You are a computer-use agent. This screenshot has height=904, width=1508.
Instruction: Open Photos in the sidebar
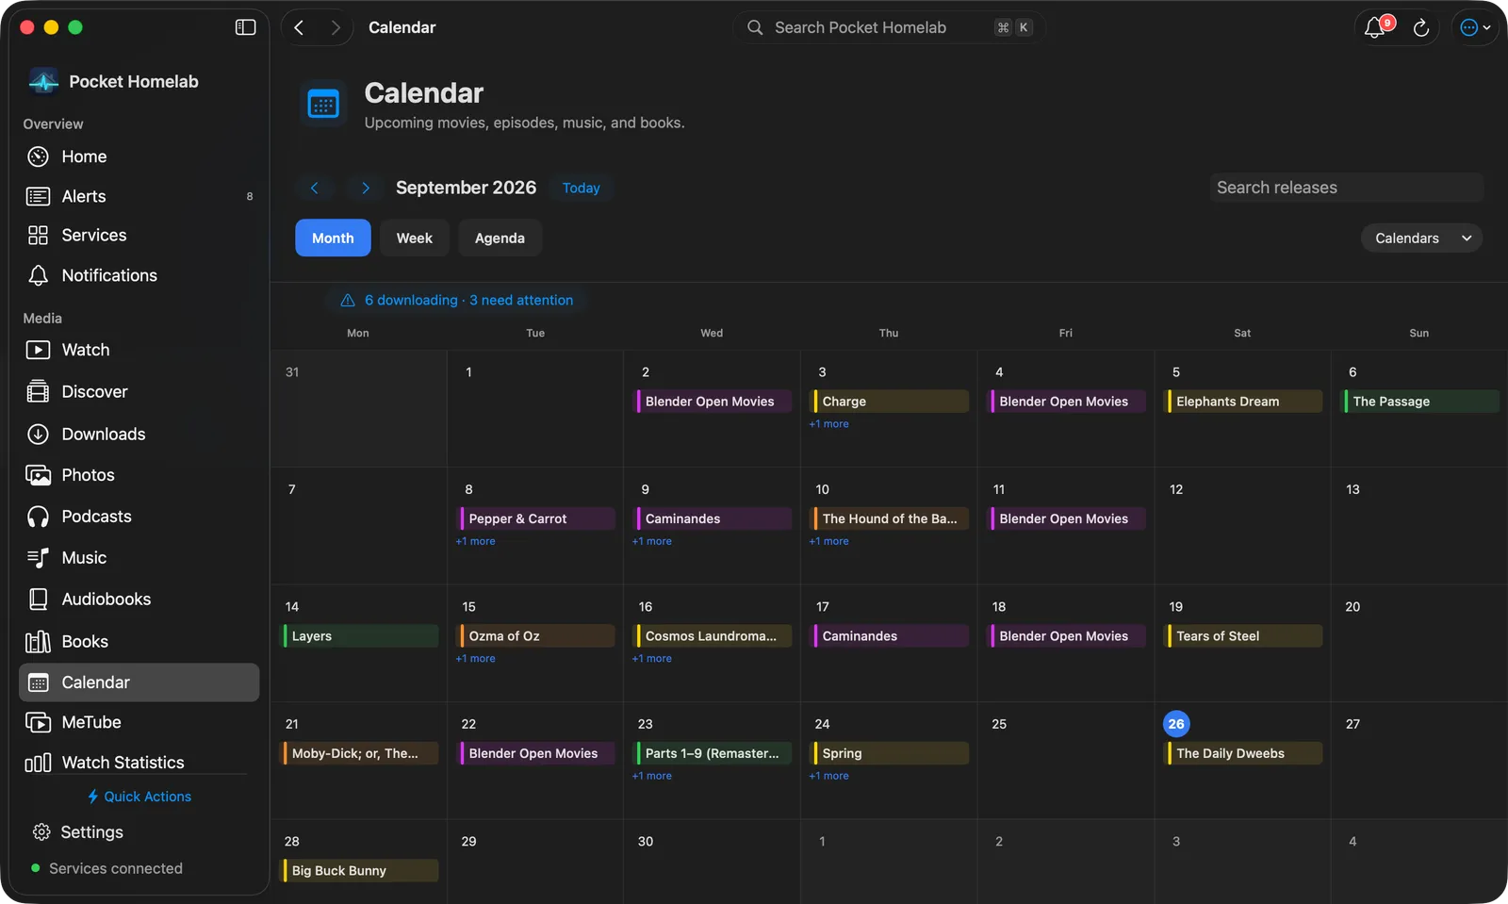click(x=139, y=475)
